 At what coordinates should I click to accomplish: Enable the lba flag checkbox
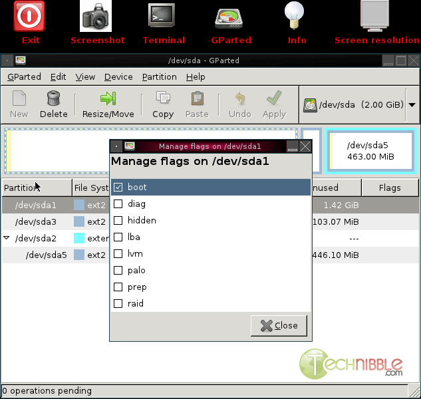point(118,237)
